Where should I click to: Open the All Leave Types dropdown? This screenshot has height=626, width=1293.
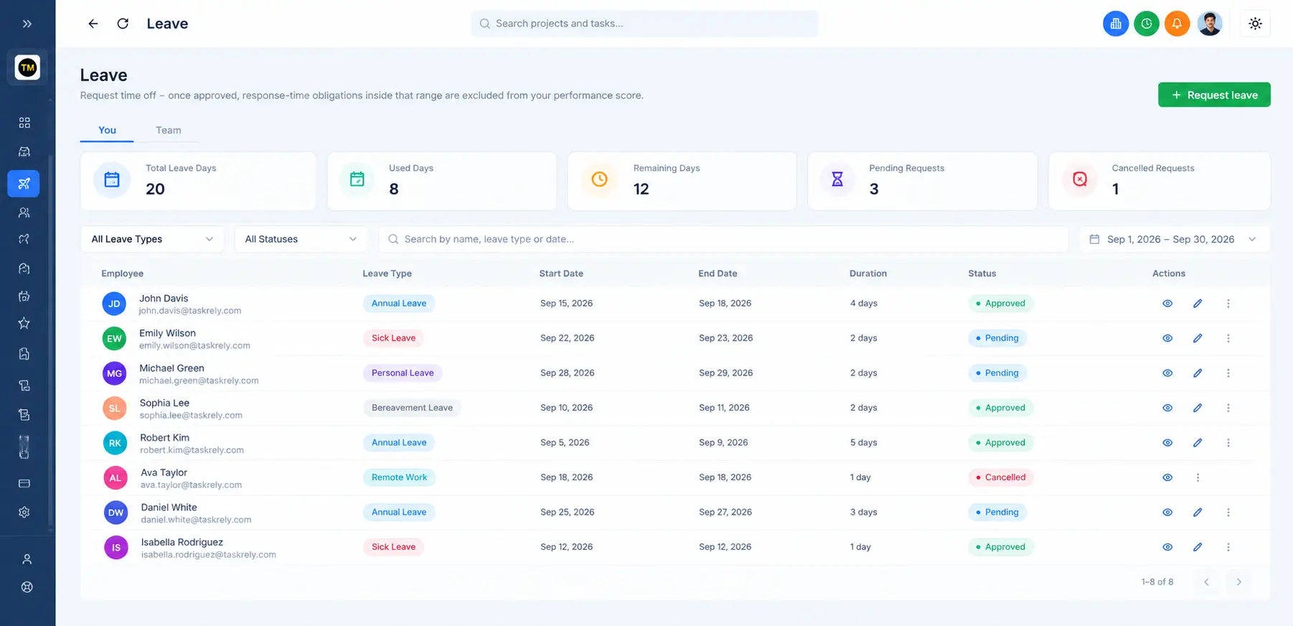152,239
